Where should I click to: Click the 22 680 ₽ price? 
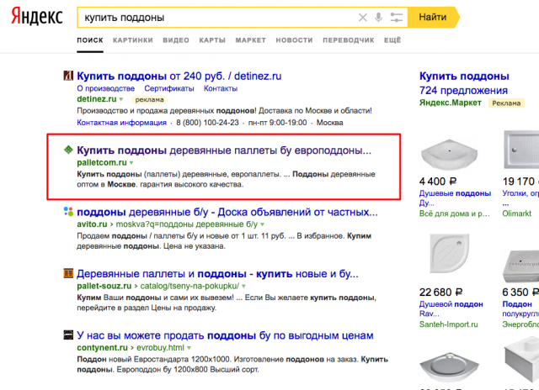(x=441, y=292)
